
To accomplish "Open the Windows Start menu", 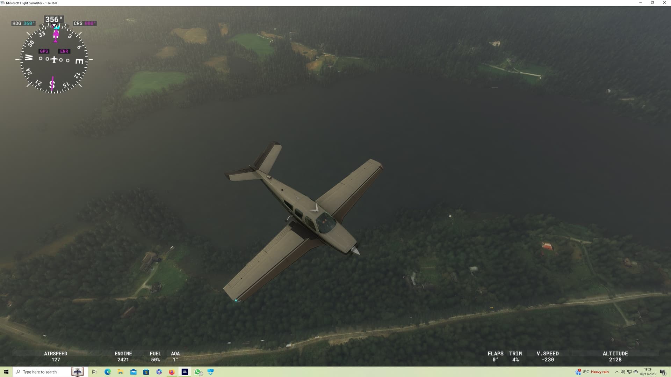I will pyautogui.click(x=6, y=372).
